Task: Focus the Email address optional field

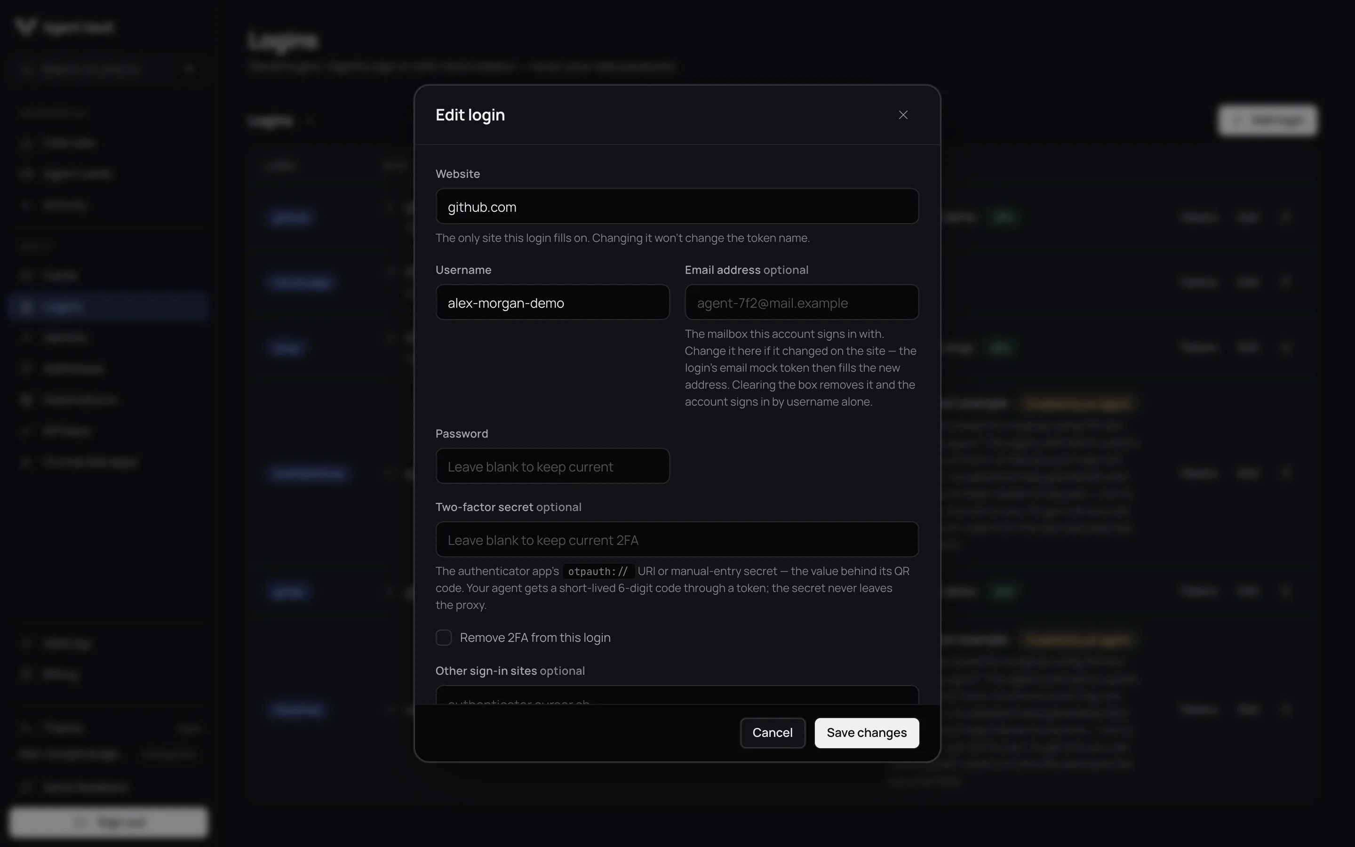Action: point(801,302)
